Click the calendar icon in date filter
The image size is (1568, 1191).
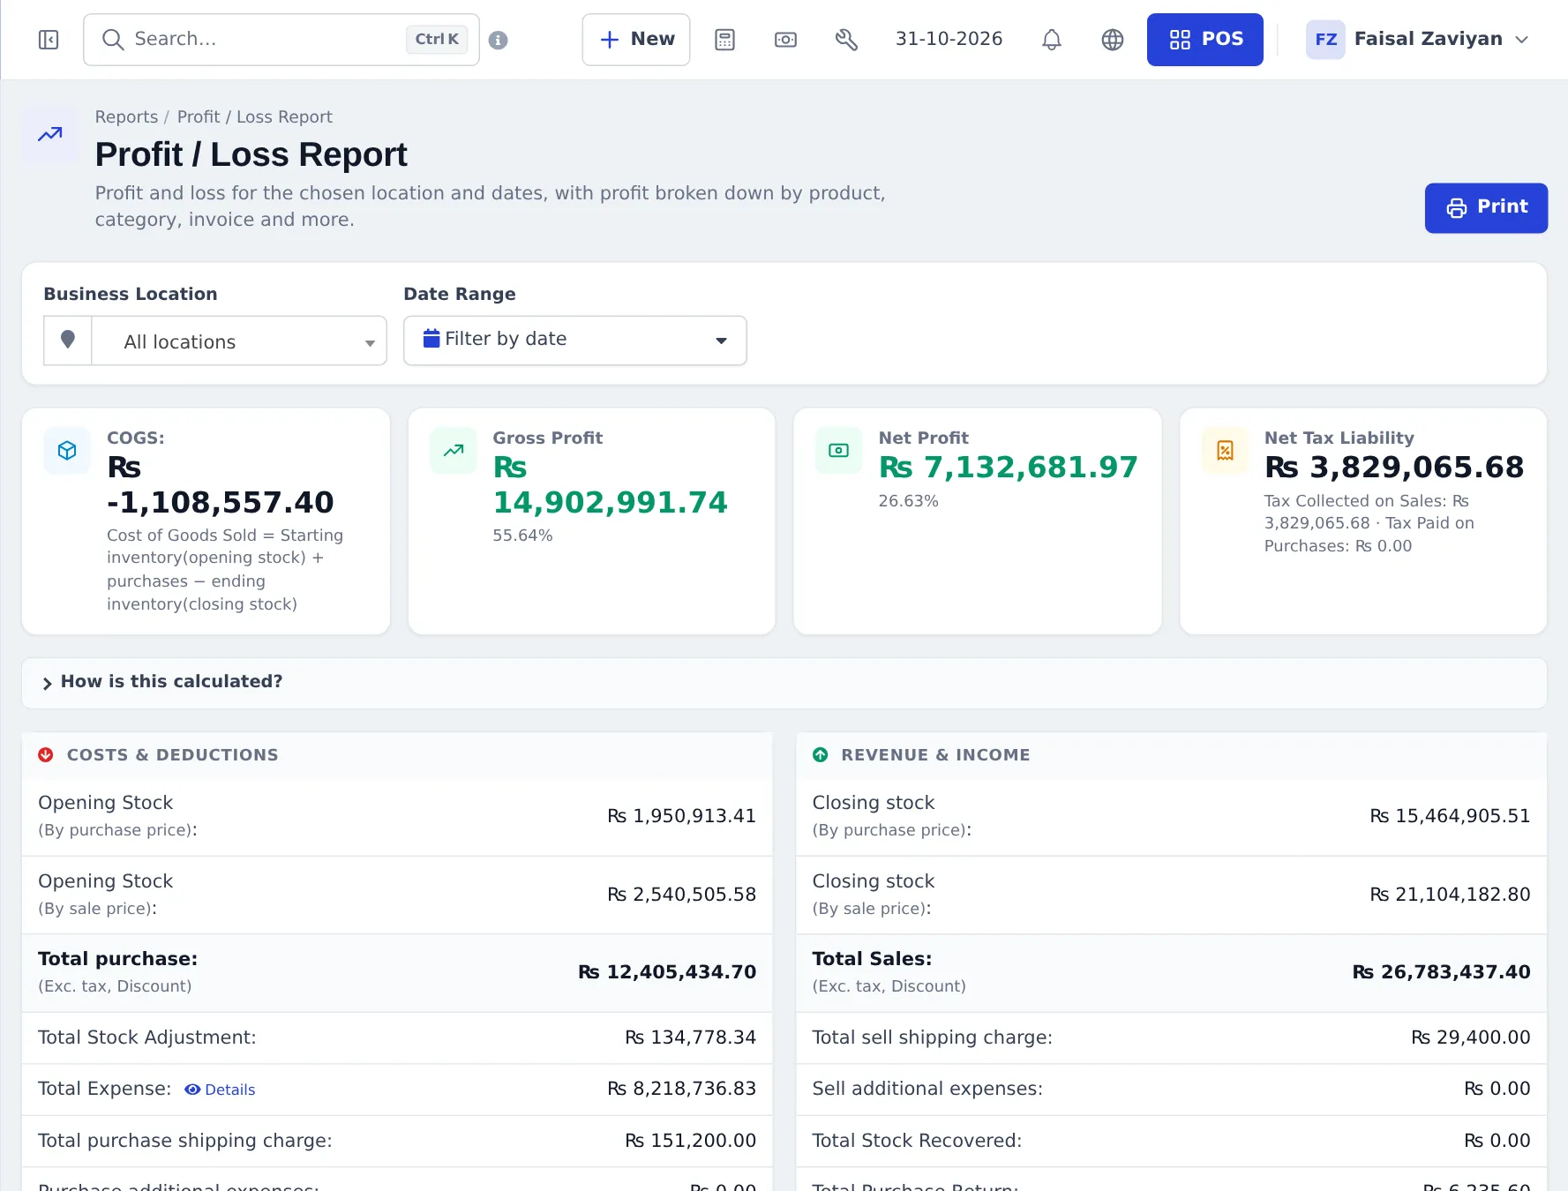[x=431, y=338]
